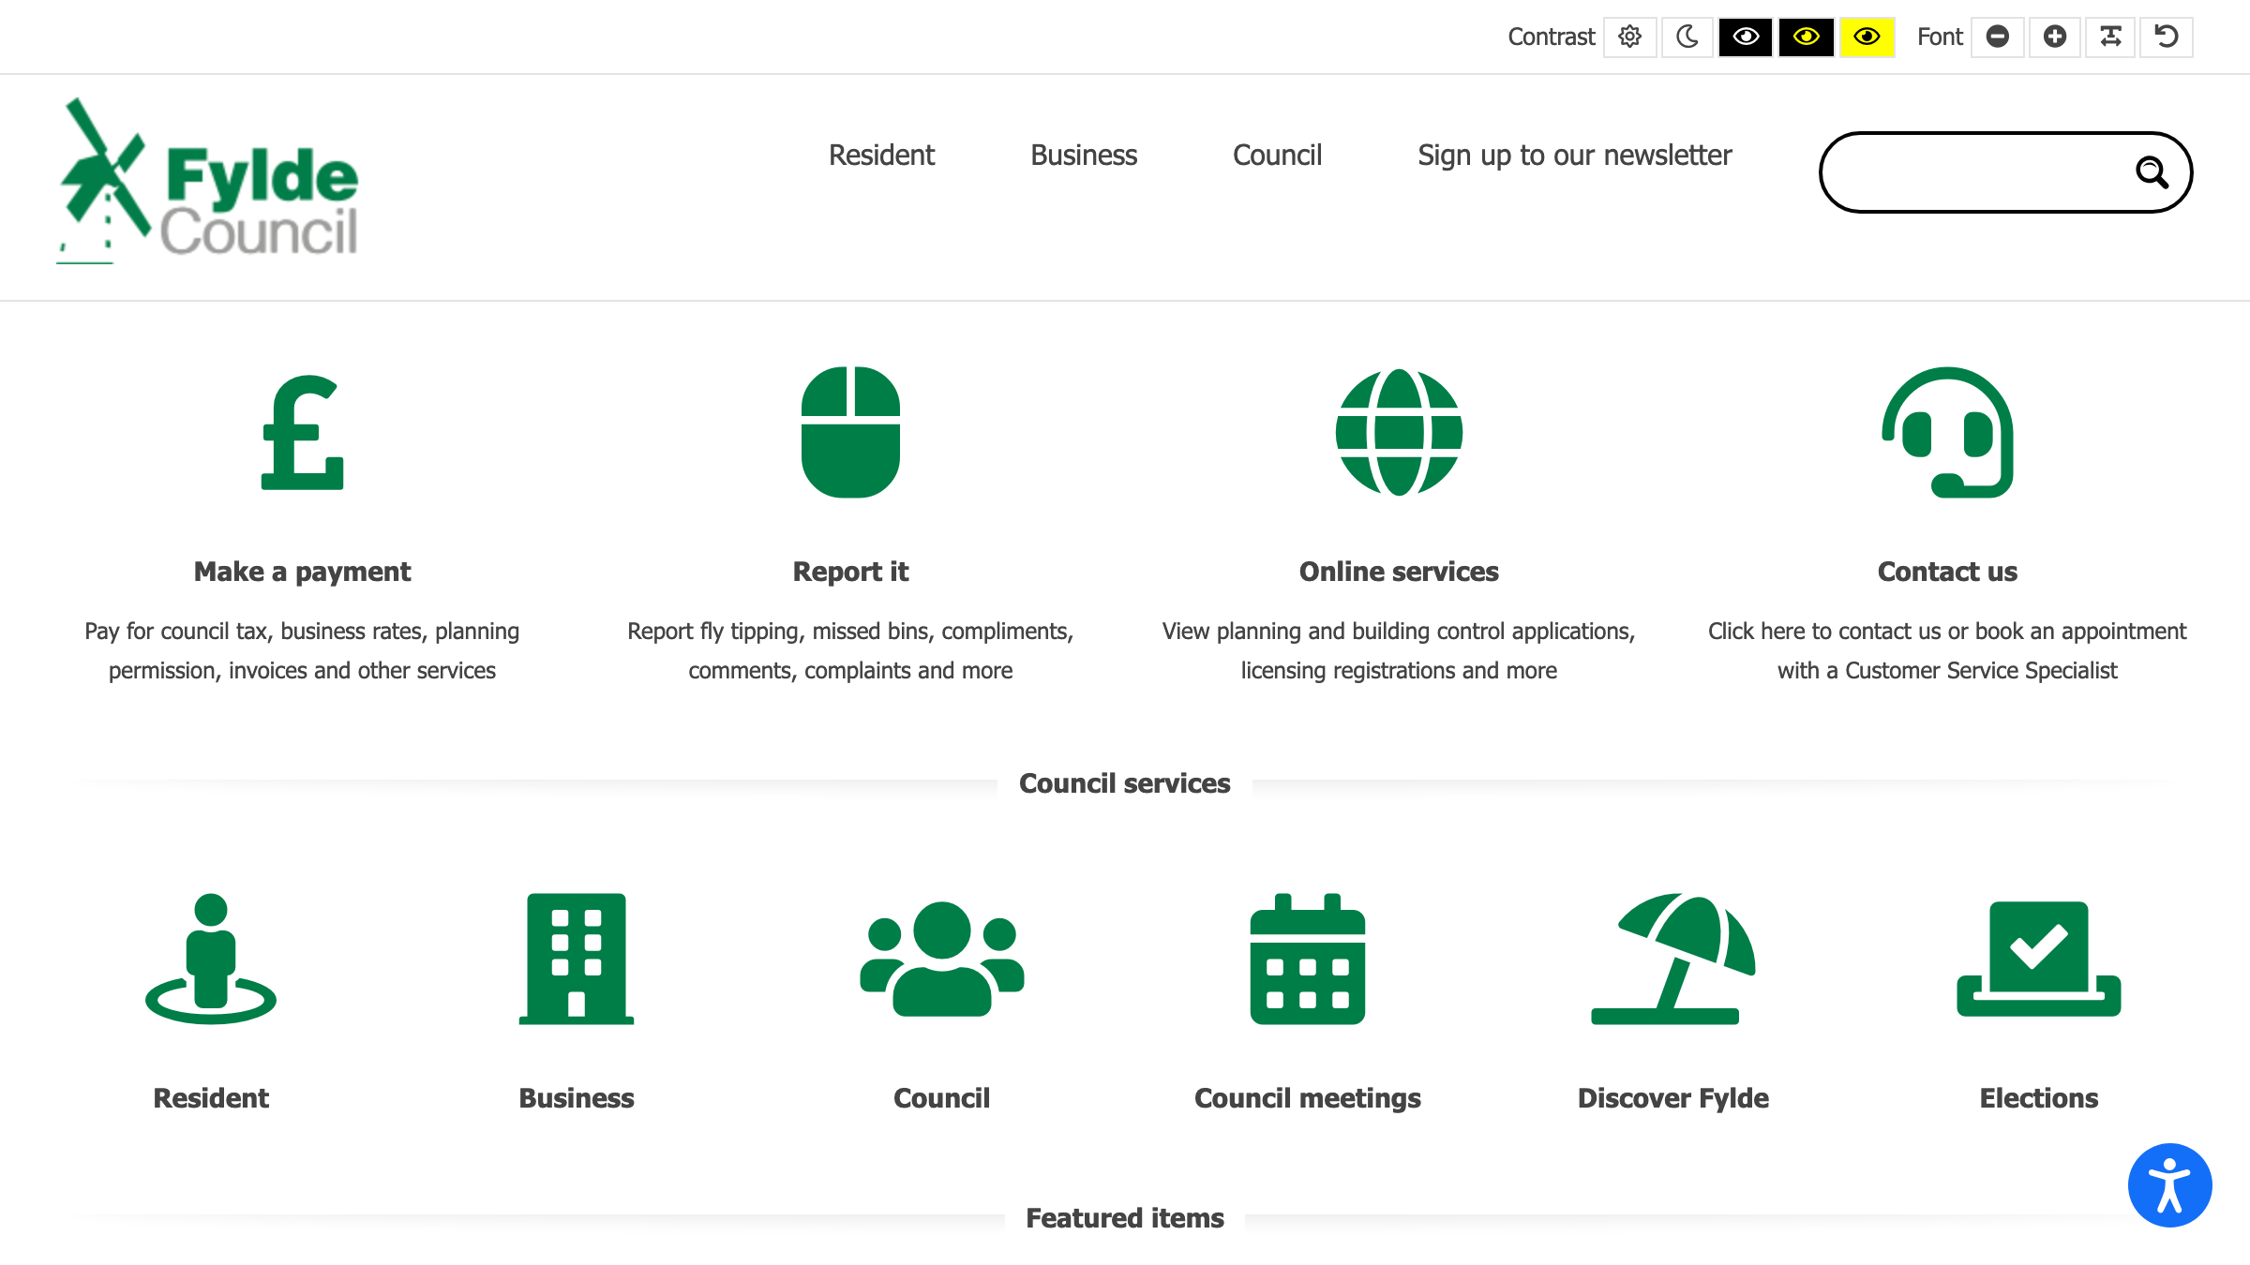This screenshot has width=2250, height=1265.
Task: Toggle black and yellow contrast eye
Action: click(1807, 37)
